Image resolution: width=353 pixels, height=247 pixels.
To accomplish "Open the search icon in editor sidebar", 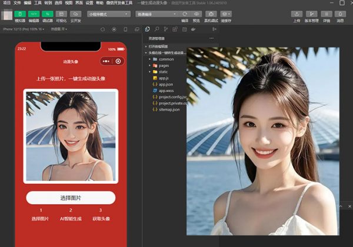I will 156,28.
